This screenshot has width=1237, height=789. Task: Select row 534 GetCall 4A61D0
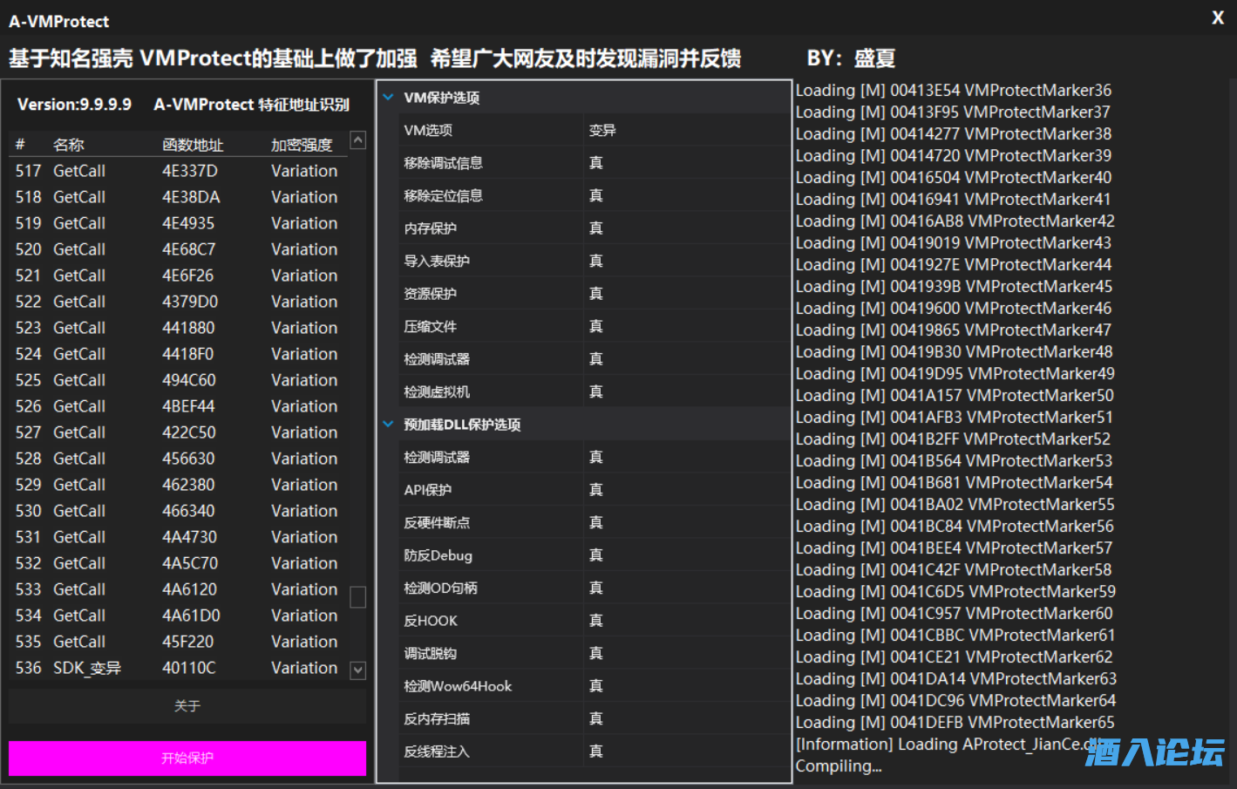point(178,616)
